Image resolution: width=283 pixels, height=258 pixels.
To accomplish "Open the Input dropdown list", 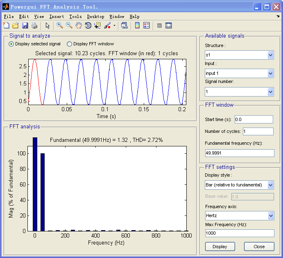I will 270,73.
